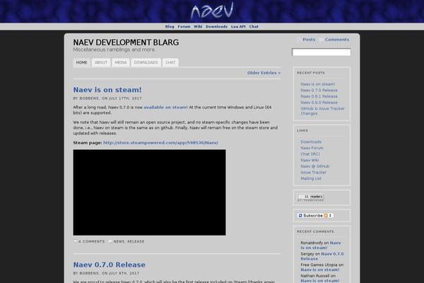Screen dimensions: 424x283
Task: Open the 4 COMMENTS link
Action: pos(91,241)
